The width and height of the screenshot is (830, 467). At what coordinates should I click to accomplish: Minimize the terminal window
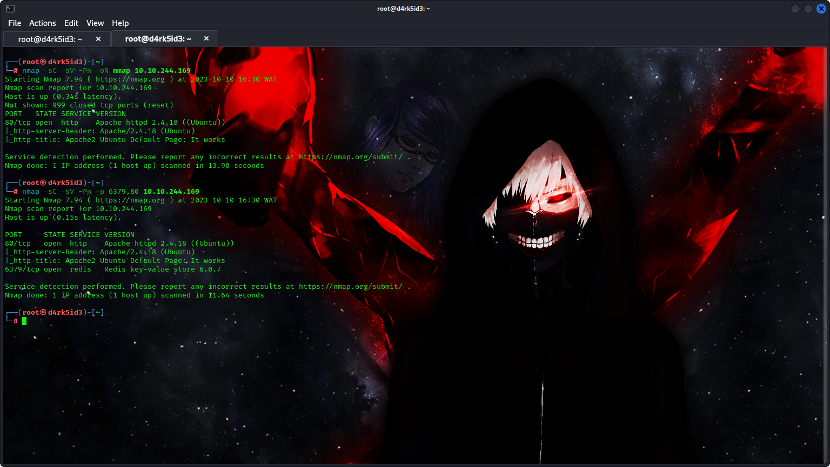coord(795,9)
